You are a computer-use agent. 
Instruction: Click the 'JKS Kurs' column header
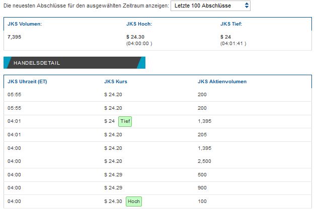[x=117, y=81]
